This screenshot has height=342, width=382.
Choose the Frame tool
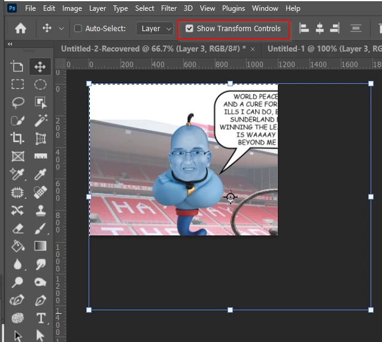tap(17, 156)
